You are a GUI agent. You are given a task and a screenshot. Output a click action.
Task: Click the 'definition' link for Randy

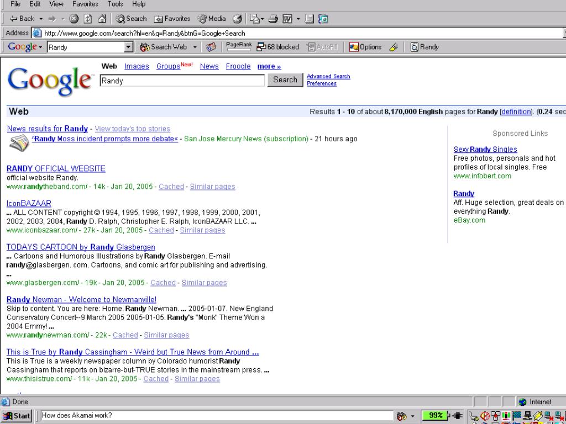point(516,112)
